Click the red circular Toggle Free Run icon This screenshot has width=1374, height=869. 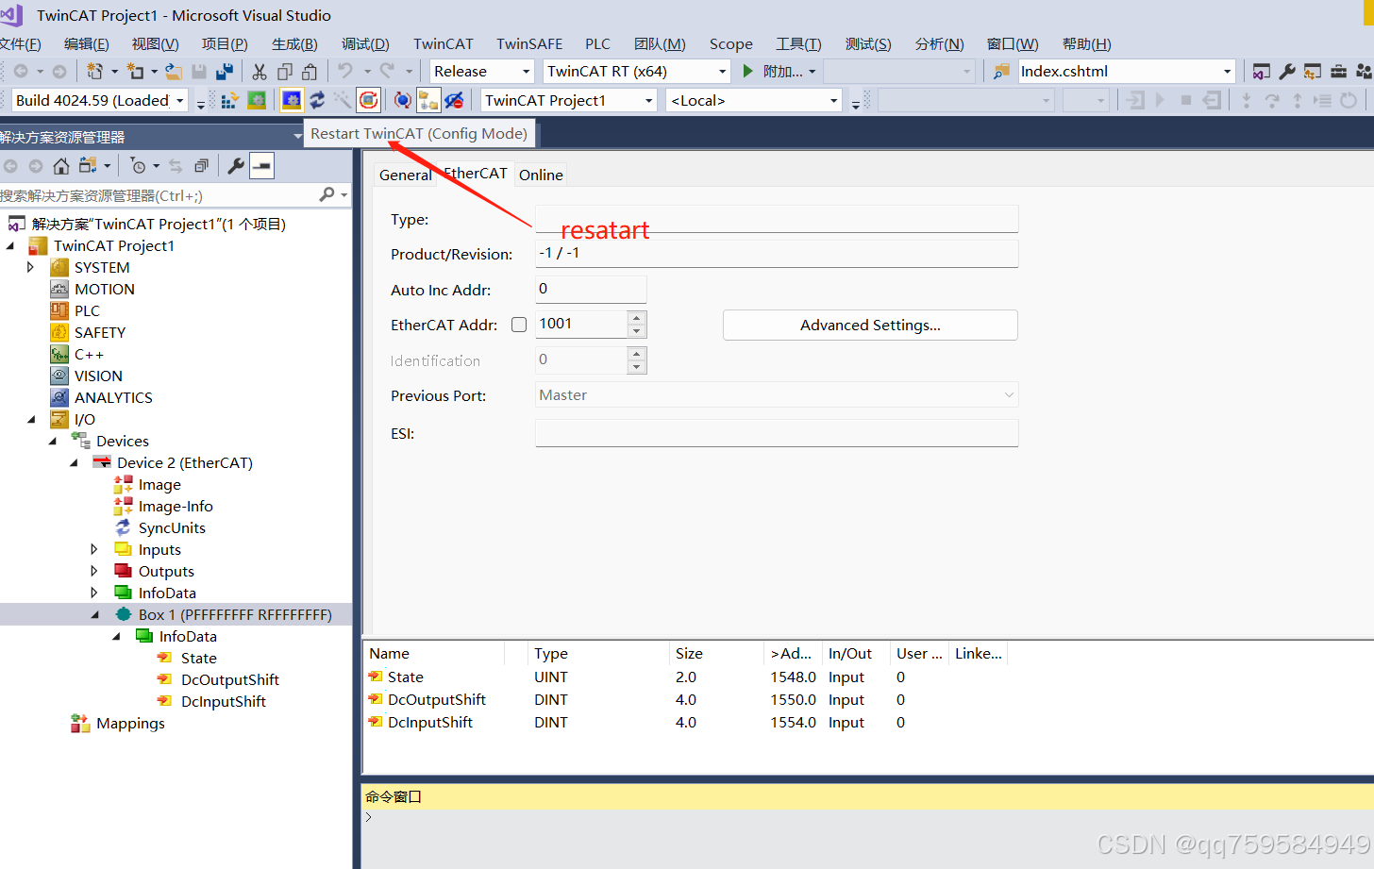[369, 100]
